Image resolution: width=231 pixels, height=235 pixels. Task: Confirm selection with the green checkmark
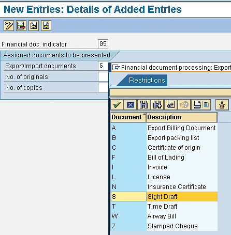click(117, 105)
